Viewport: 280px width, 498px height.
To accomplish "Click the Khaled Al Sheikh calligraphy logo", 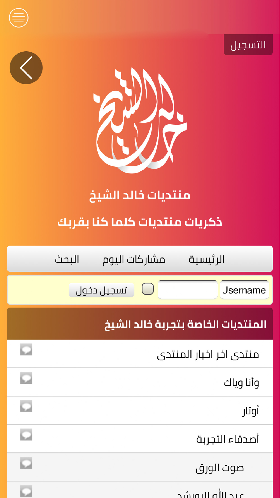I will [139, 120].
